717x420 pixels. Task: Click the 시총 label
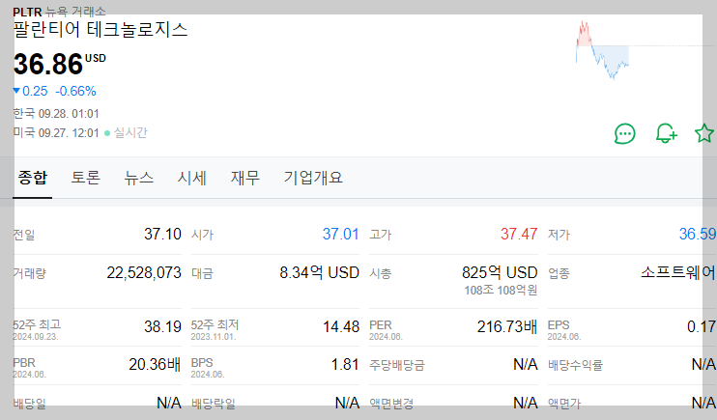(x=381, y=274)
